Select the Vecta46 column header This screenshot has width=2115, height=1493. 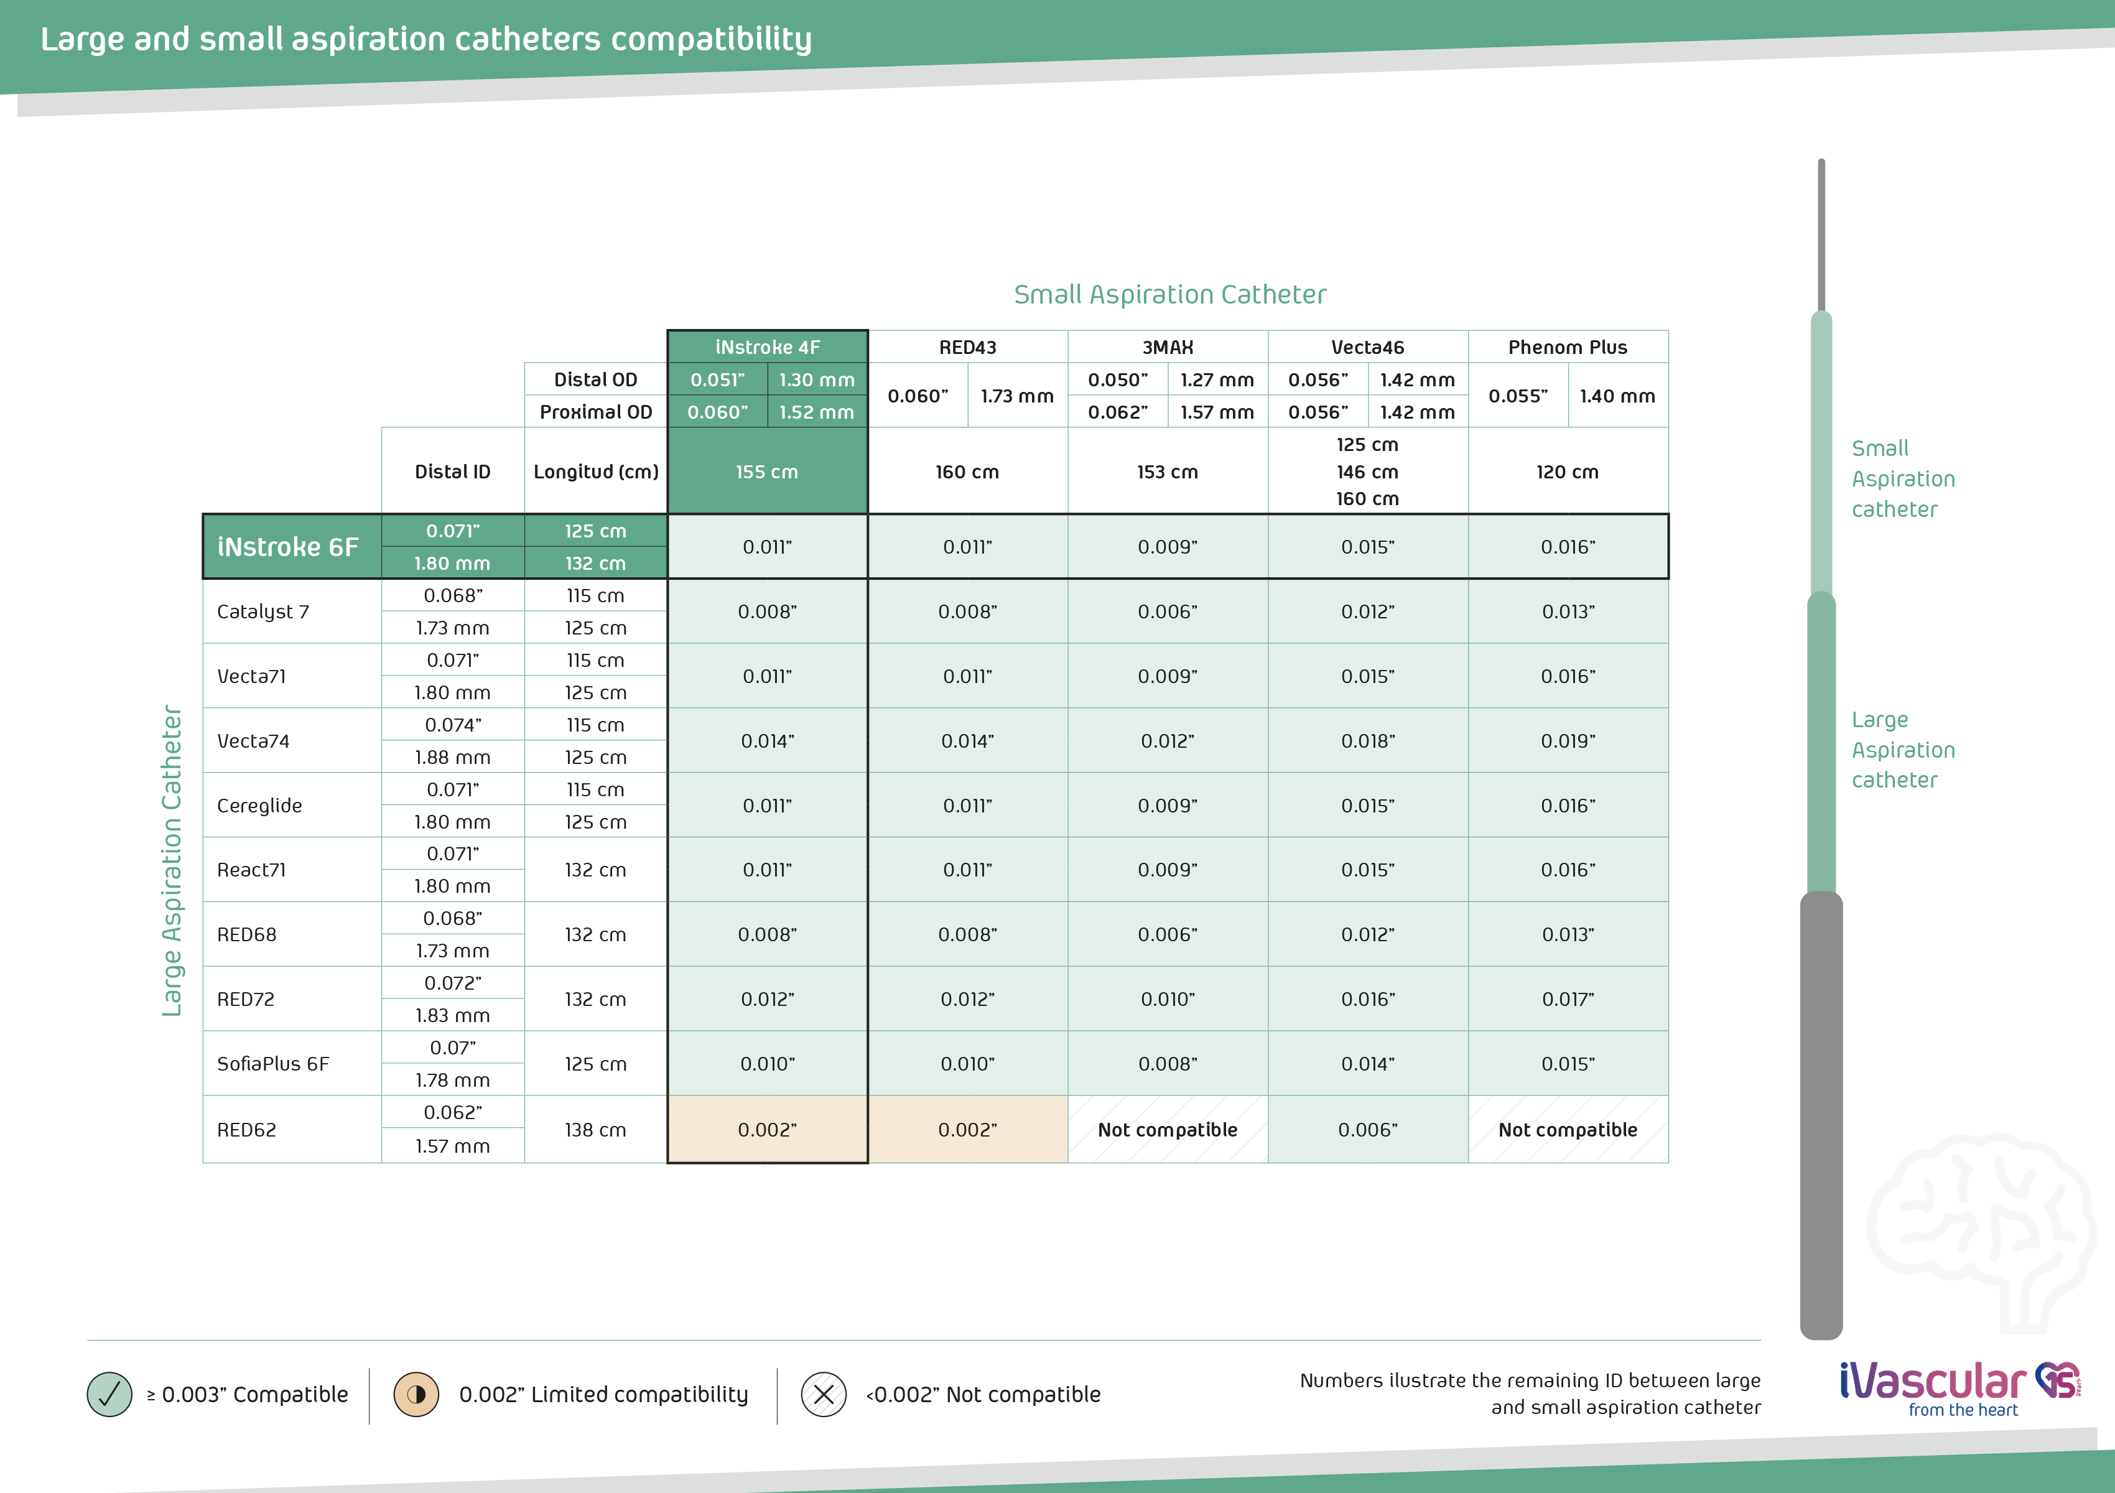[x=1367, y=347]
